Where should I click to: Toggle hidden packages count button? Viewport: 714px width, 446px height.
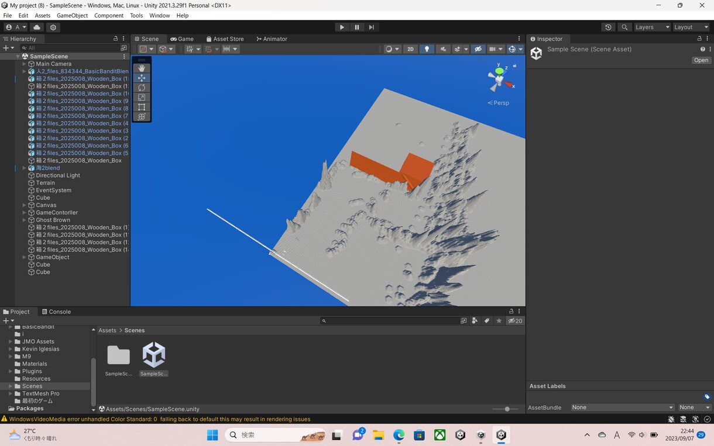coord(515,320)
